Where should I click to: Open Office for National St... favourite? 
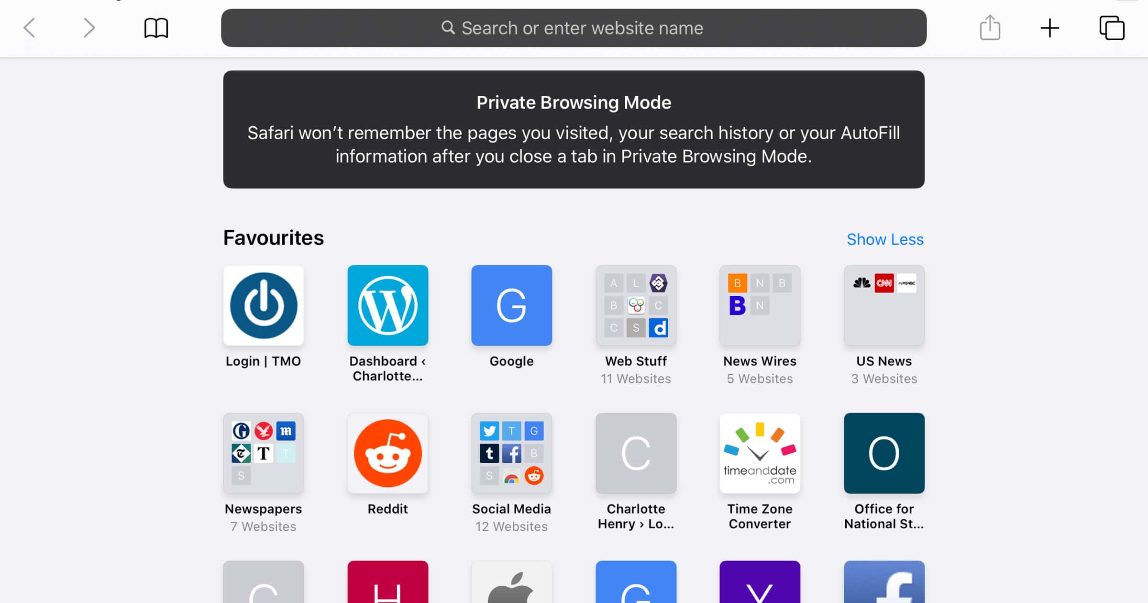click(883, 453)
